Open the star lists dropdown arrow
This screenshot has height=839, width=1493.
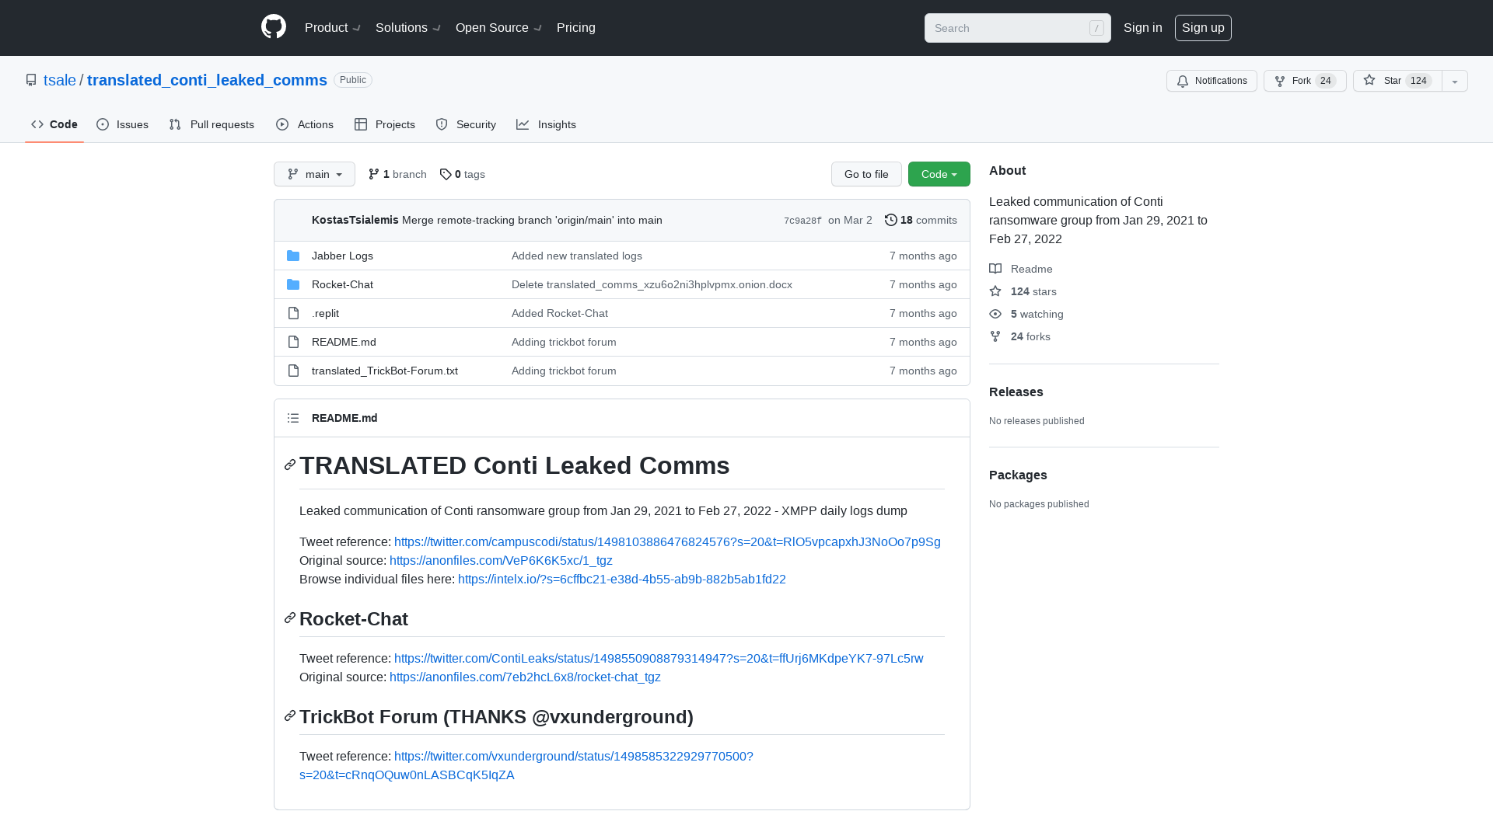tap(1455, 81)
